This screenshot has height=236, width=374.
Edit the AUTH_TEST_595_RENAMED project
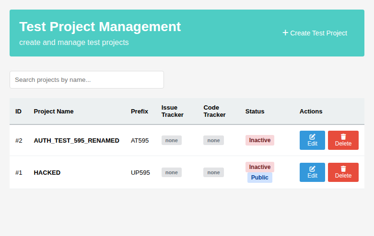(312, 140)
